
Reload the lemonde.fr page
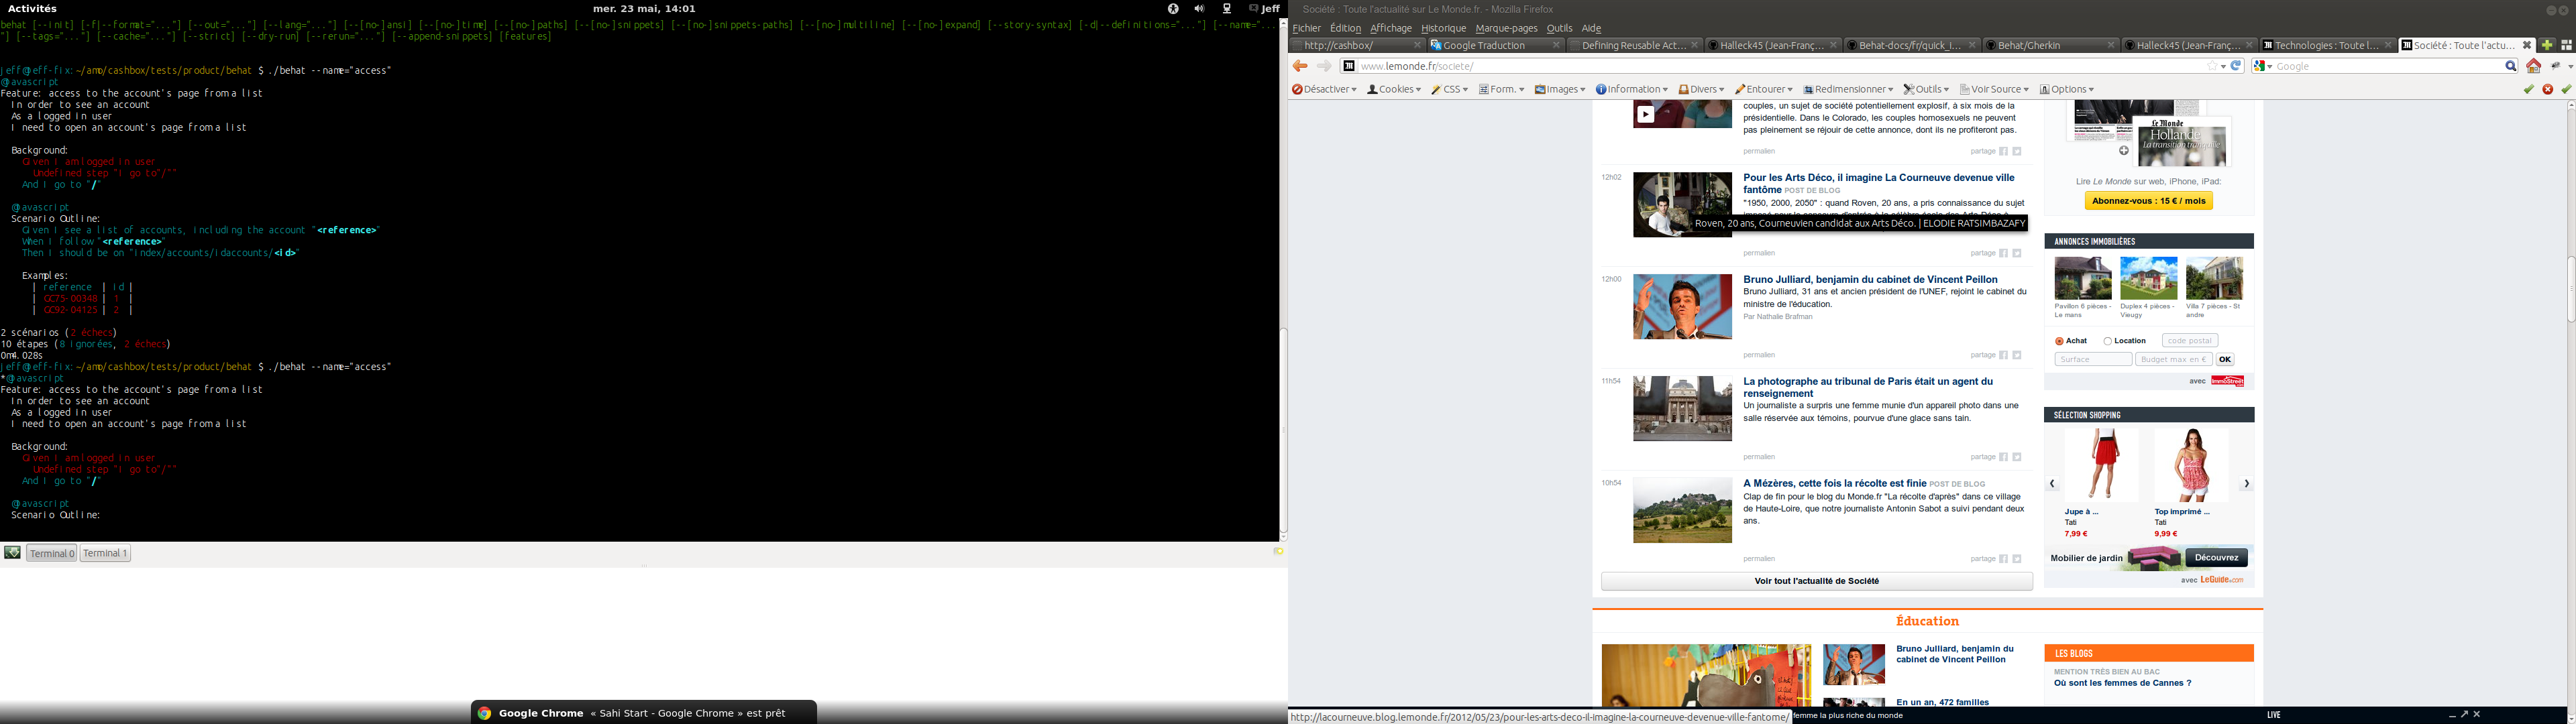[x=2236, y=66]
